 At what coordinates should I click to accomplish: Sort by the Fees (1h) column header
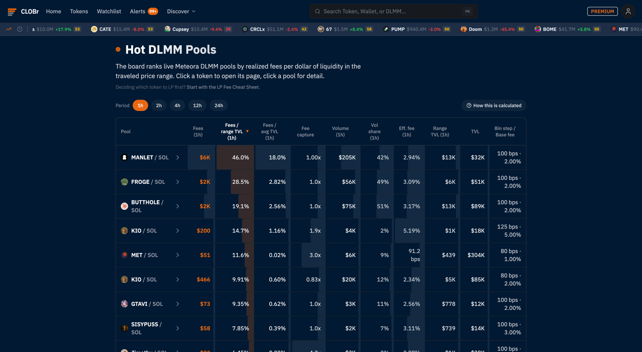point(198,131)
